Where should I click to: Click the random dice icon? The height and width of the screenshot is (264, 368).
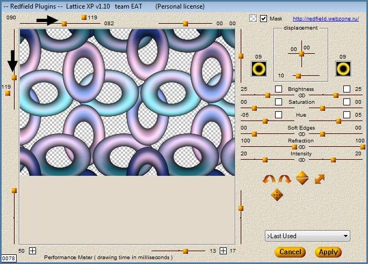pos(277,195)
